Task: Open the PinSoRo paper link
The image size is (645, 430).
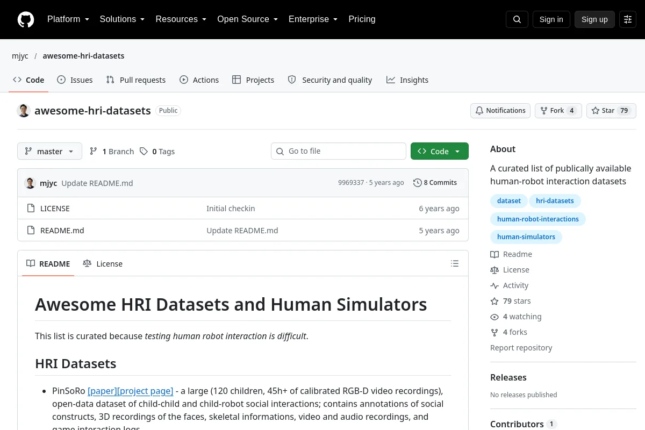Action: coord(102,391)
